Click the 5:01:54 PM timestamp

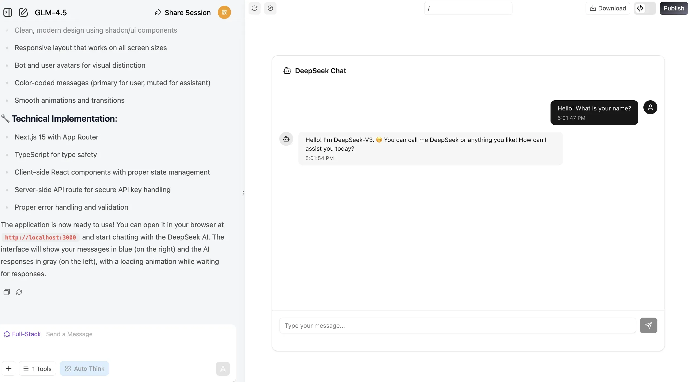pos(320,158)
